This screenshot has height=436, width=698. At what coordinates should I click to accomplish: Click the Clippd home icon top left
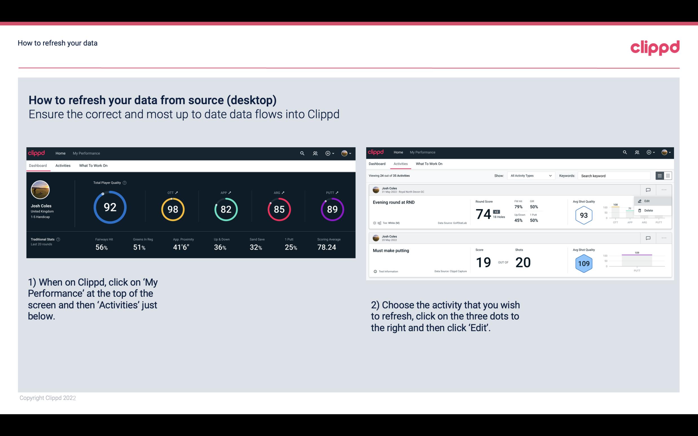37,153
